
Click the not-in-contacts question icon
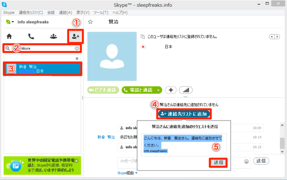tap(143, 37)
